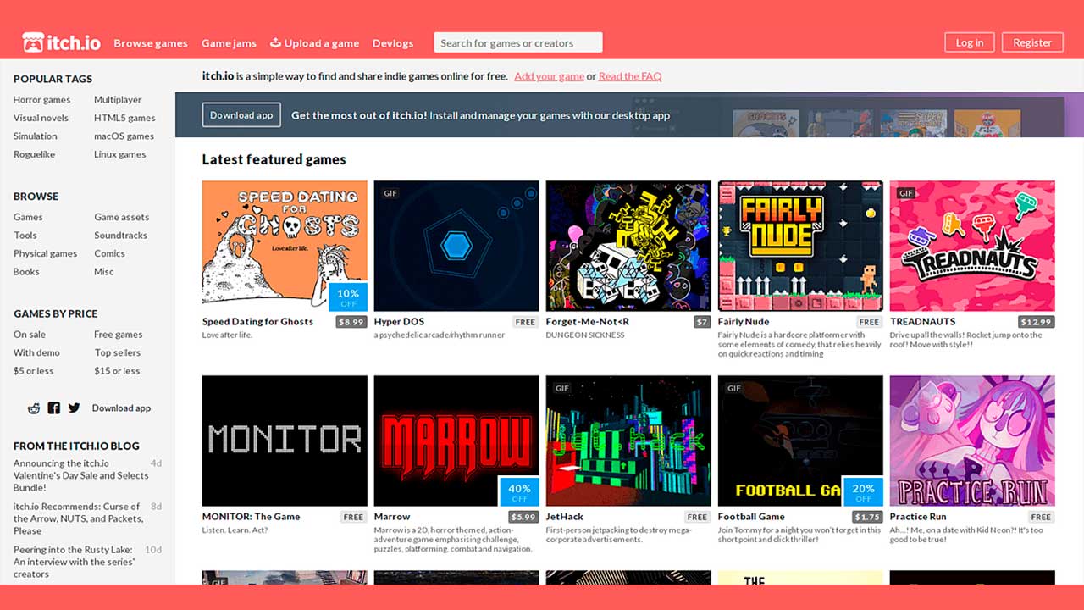This screenshot has height=610, width=1084.
Task: Click the GIF badge on Hyper DOS
Action: point(390,193)
